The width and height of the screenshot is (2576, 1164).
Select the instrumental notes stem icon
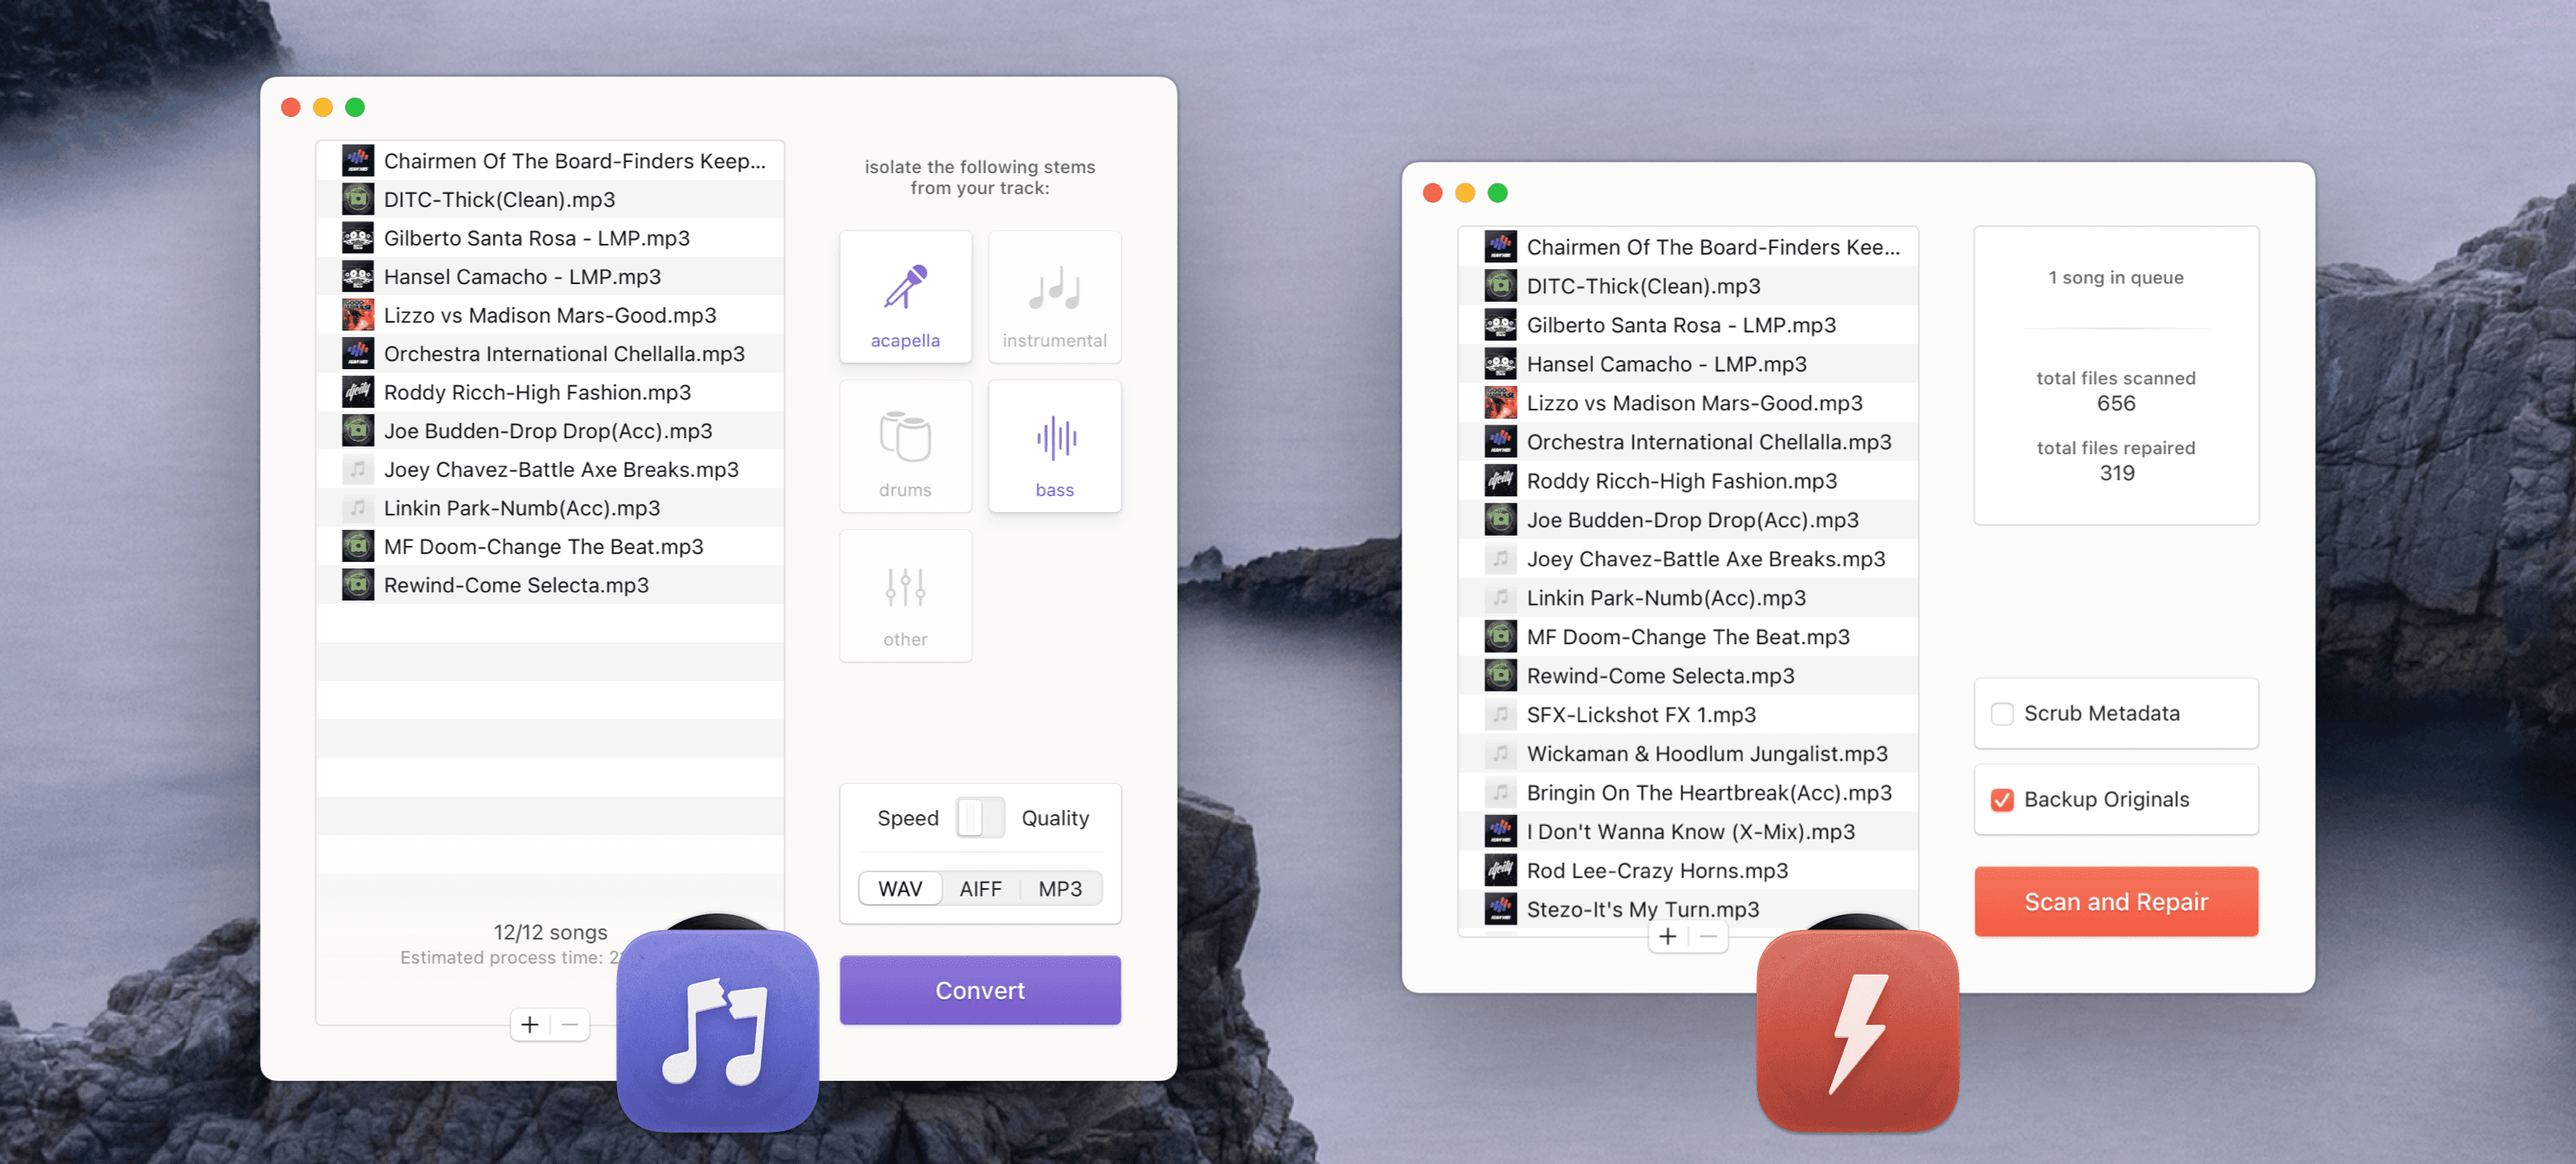click(1054, 288)
